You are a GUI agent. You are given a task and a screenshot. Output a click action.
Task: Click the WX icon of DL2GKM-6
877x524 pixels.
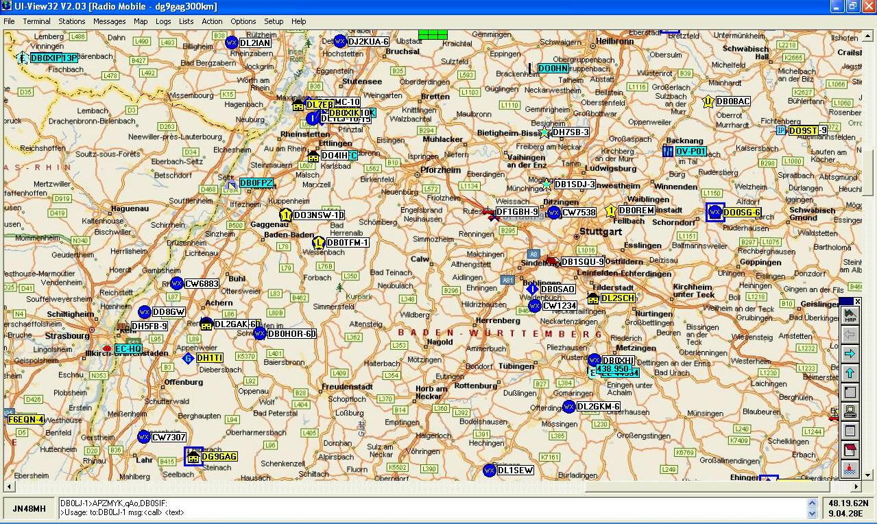(x=568, y=407)
